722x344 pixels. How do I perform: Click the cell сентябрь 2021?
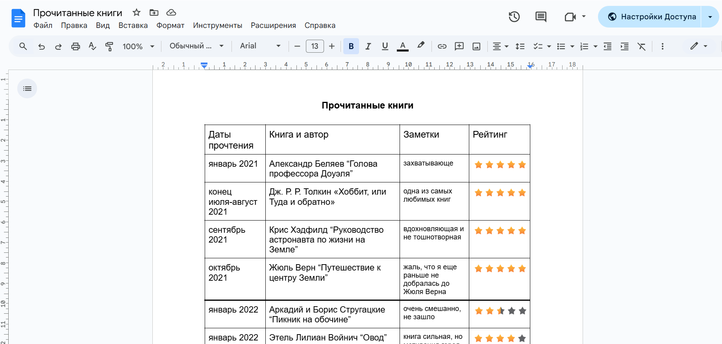[235, 239]
